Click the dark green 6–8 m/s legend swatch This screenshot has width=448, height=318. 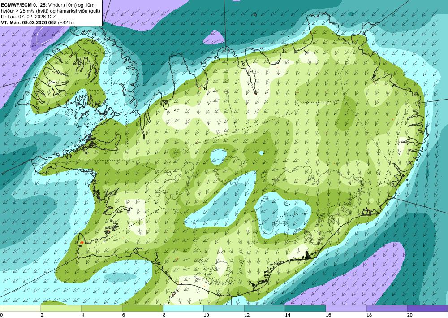click(x=142, y=309)
